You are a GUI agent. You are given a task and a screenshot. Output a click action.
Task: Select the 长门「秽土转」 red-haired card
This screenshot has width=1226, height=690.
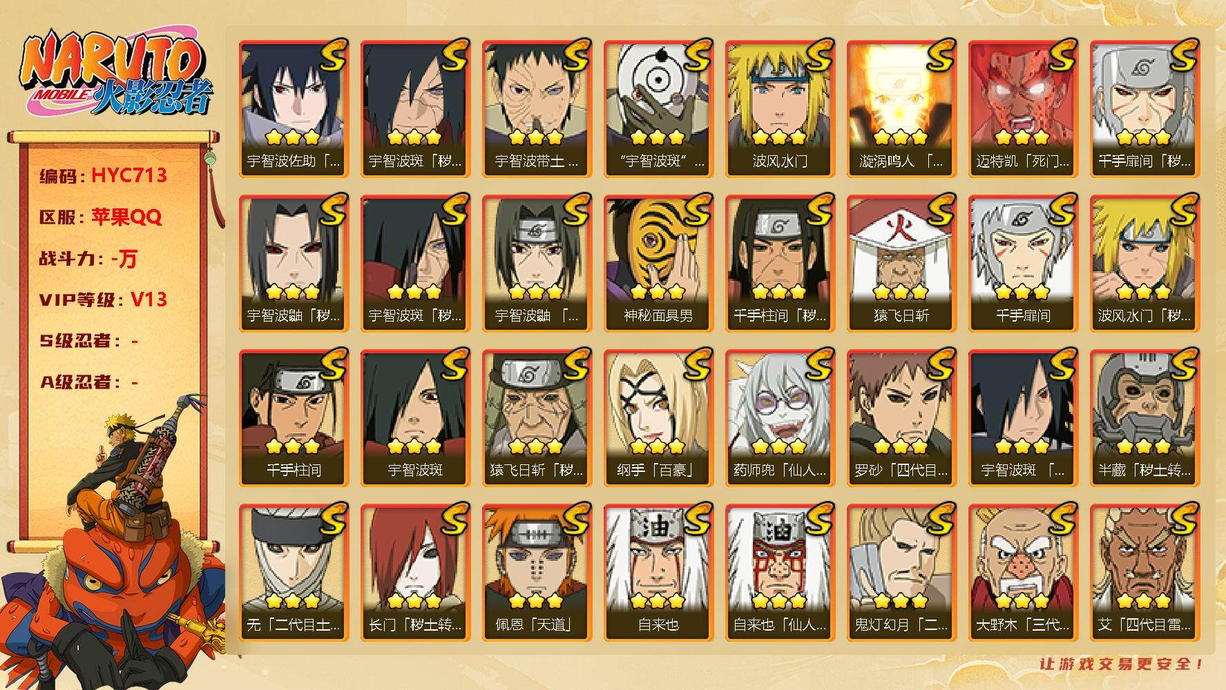(x=415, y=573)
